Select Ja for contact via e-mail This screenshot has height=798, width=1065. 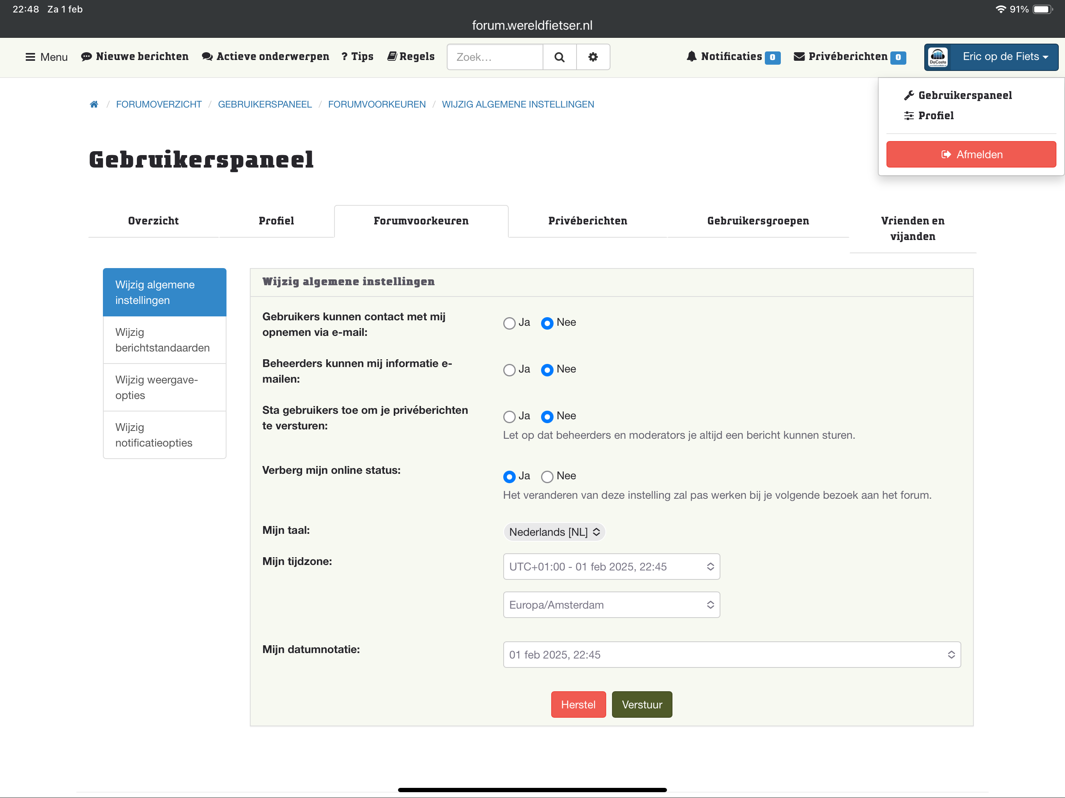[x=509, y=323]
